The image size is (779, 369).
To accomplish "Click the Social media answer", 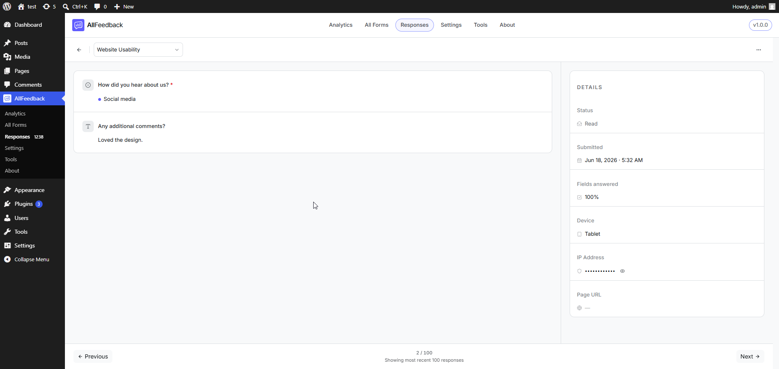I will tap(119, 99).
